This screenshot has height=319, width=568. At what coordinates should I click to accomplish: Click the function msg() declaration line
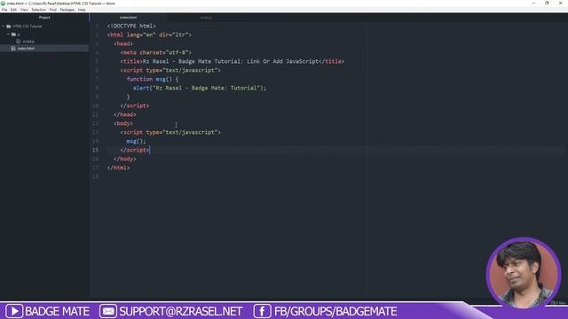pyautogui.click(x=153, y=79)
